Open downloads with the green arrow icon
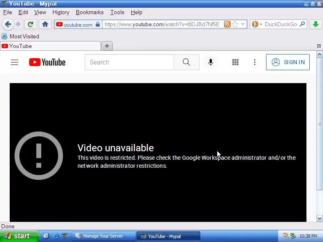Viewport: 323px width, 242px height. click(x=315, y=24)
